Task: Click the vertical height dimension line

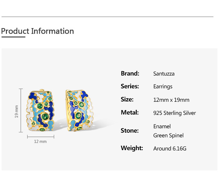Action: click(x=21, y=110)
